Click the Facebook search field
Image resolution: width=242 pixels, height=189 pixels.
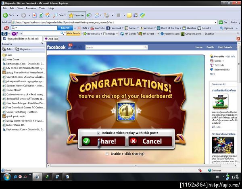(x=115, y=47)
